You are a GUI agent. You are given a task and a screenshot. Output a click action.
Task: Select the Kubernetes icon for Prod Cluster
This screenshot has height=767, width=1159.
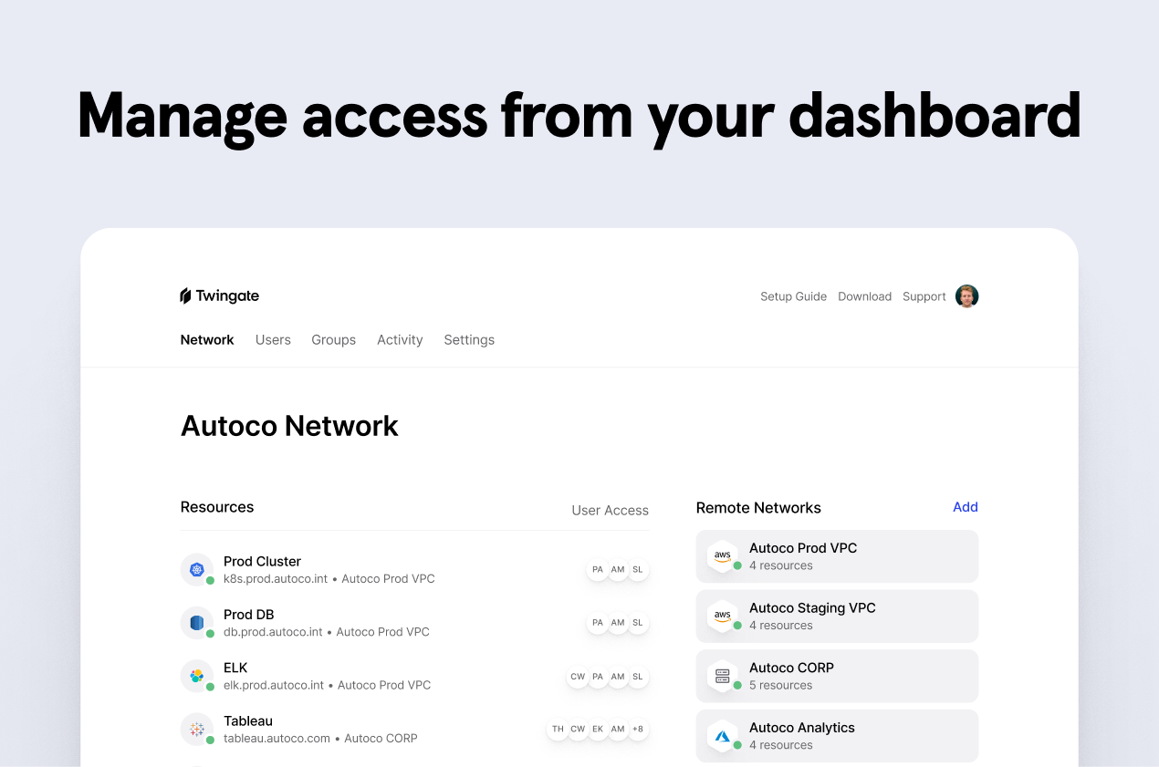pos(198,568)
